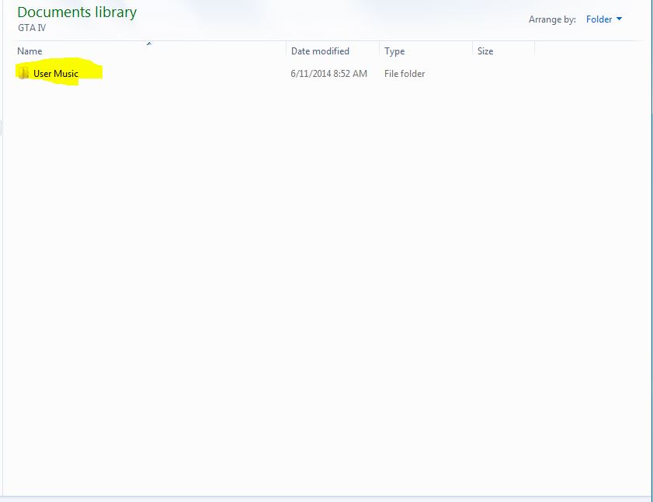The width and height of the screenshot is (653, 502).
Task: Click the File folder type cell
Action: (405, 73)
